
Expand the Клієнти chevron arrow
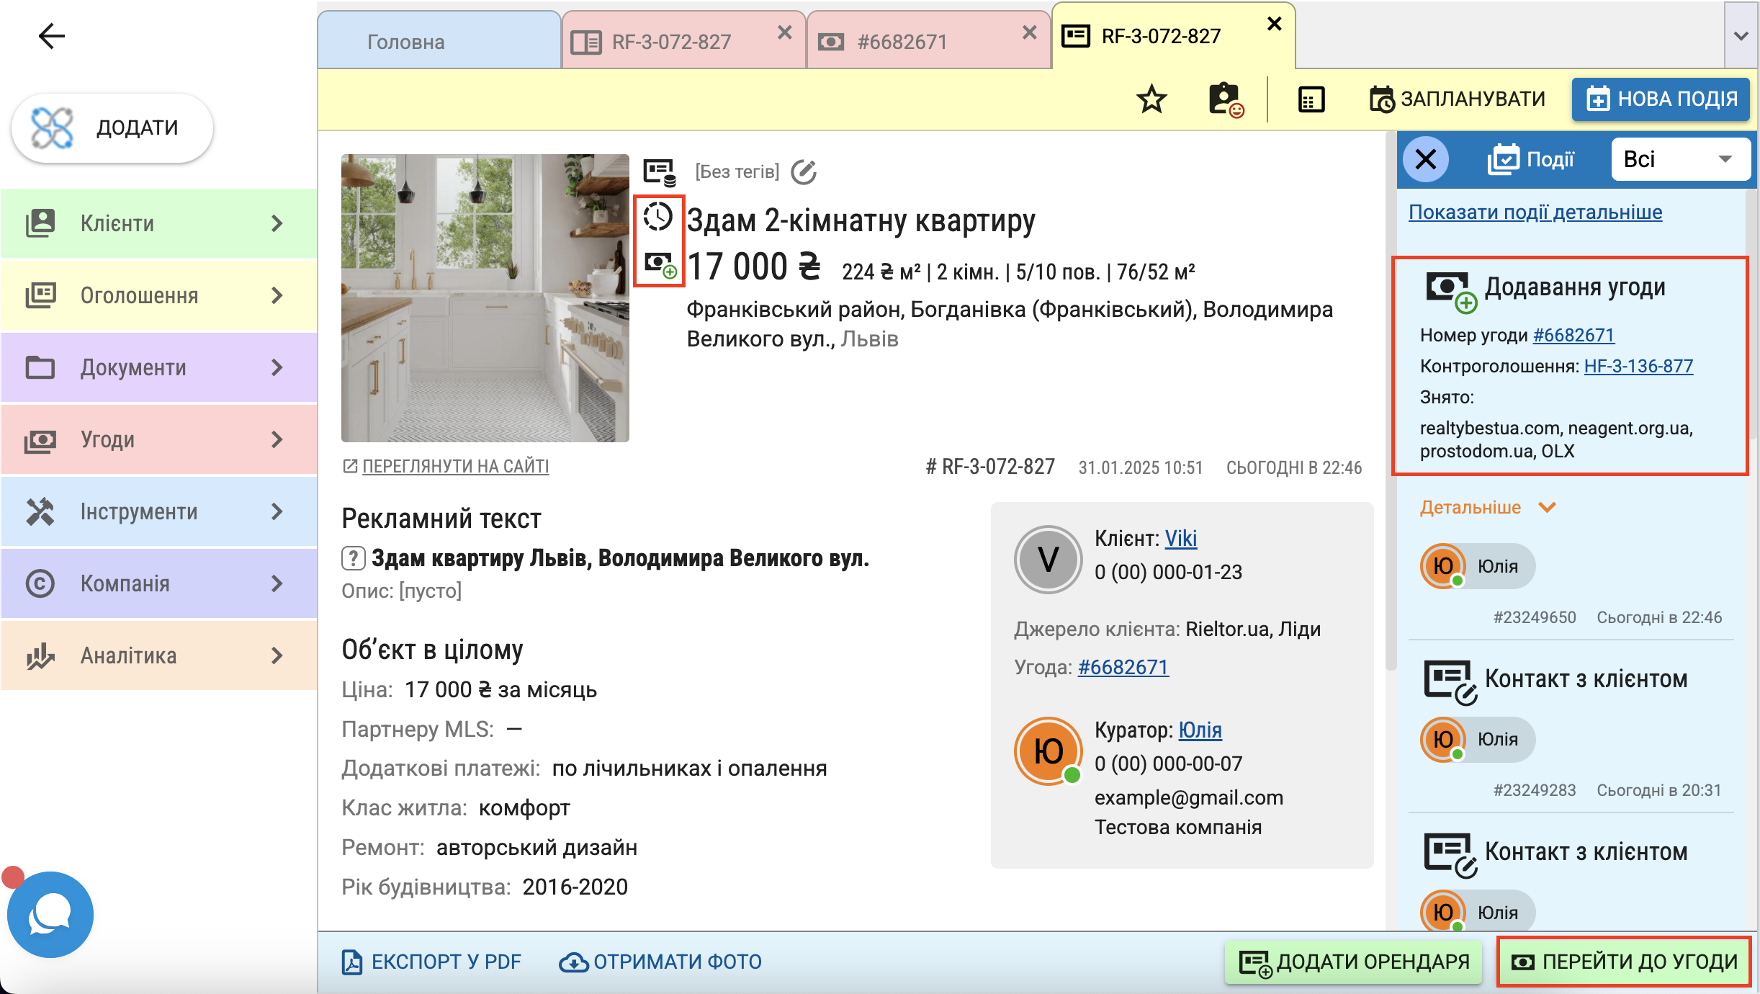[277, 223]
